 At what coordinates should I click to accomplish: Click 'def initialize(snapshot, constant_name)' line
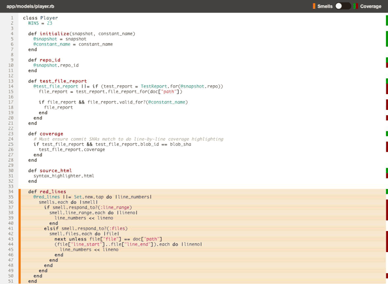click(82, 34)
